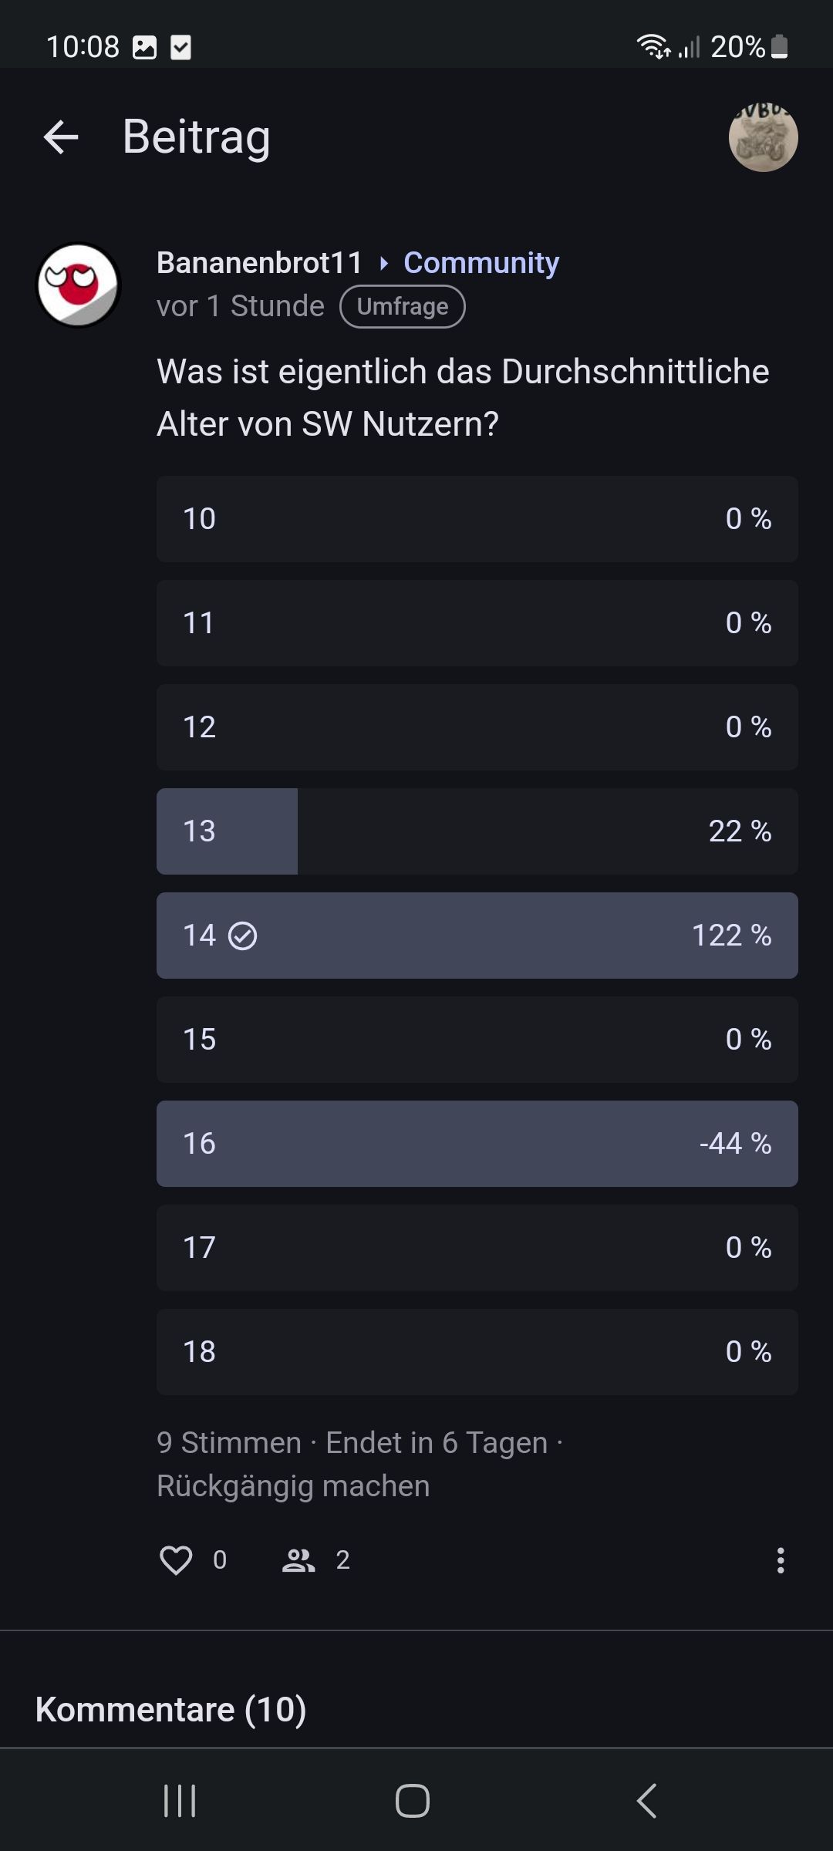Viewport: 833px width, 1851px height.
Task: Select poll option 10
Action: click(477, 519)
